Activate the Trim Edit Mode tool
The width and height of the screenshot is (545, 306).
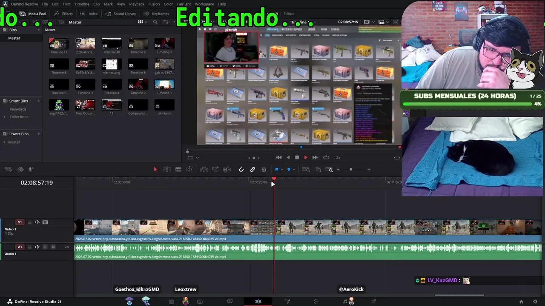[167, 170]
